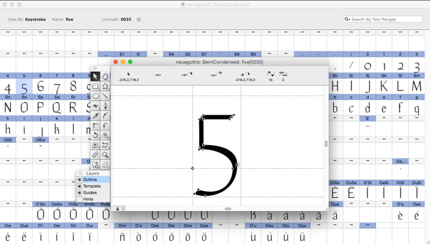Select the letter M glyph cell

pos(417,87)
